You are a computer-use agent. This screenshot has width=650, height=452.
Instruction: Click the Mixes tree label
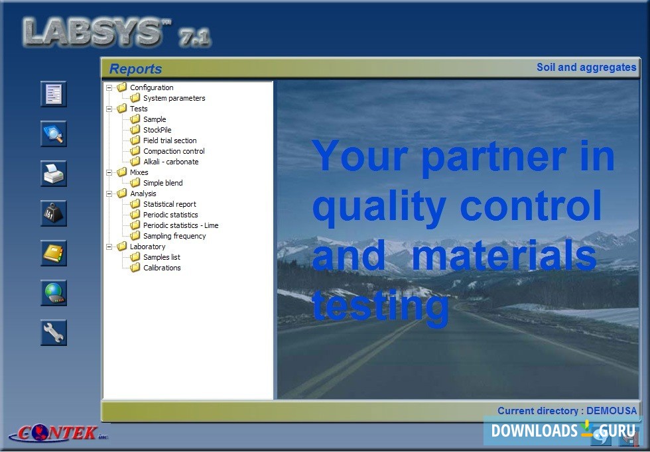(x=139, y=172)
